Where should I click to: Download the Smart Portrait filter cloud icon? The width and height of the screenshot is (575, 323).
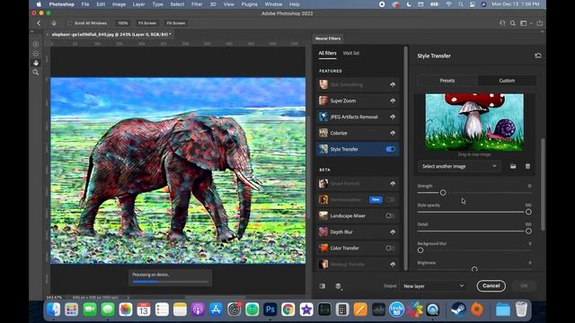click(x=393, y=183)
